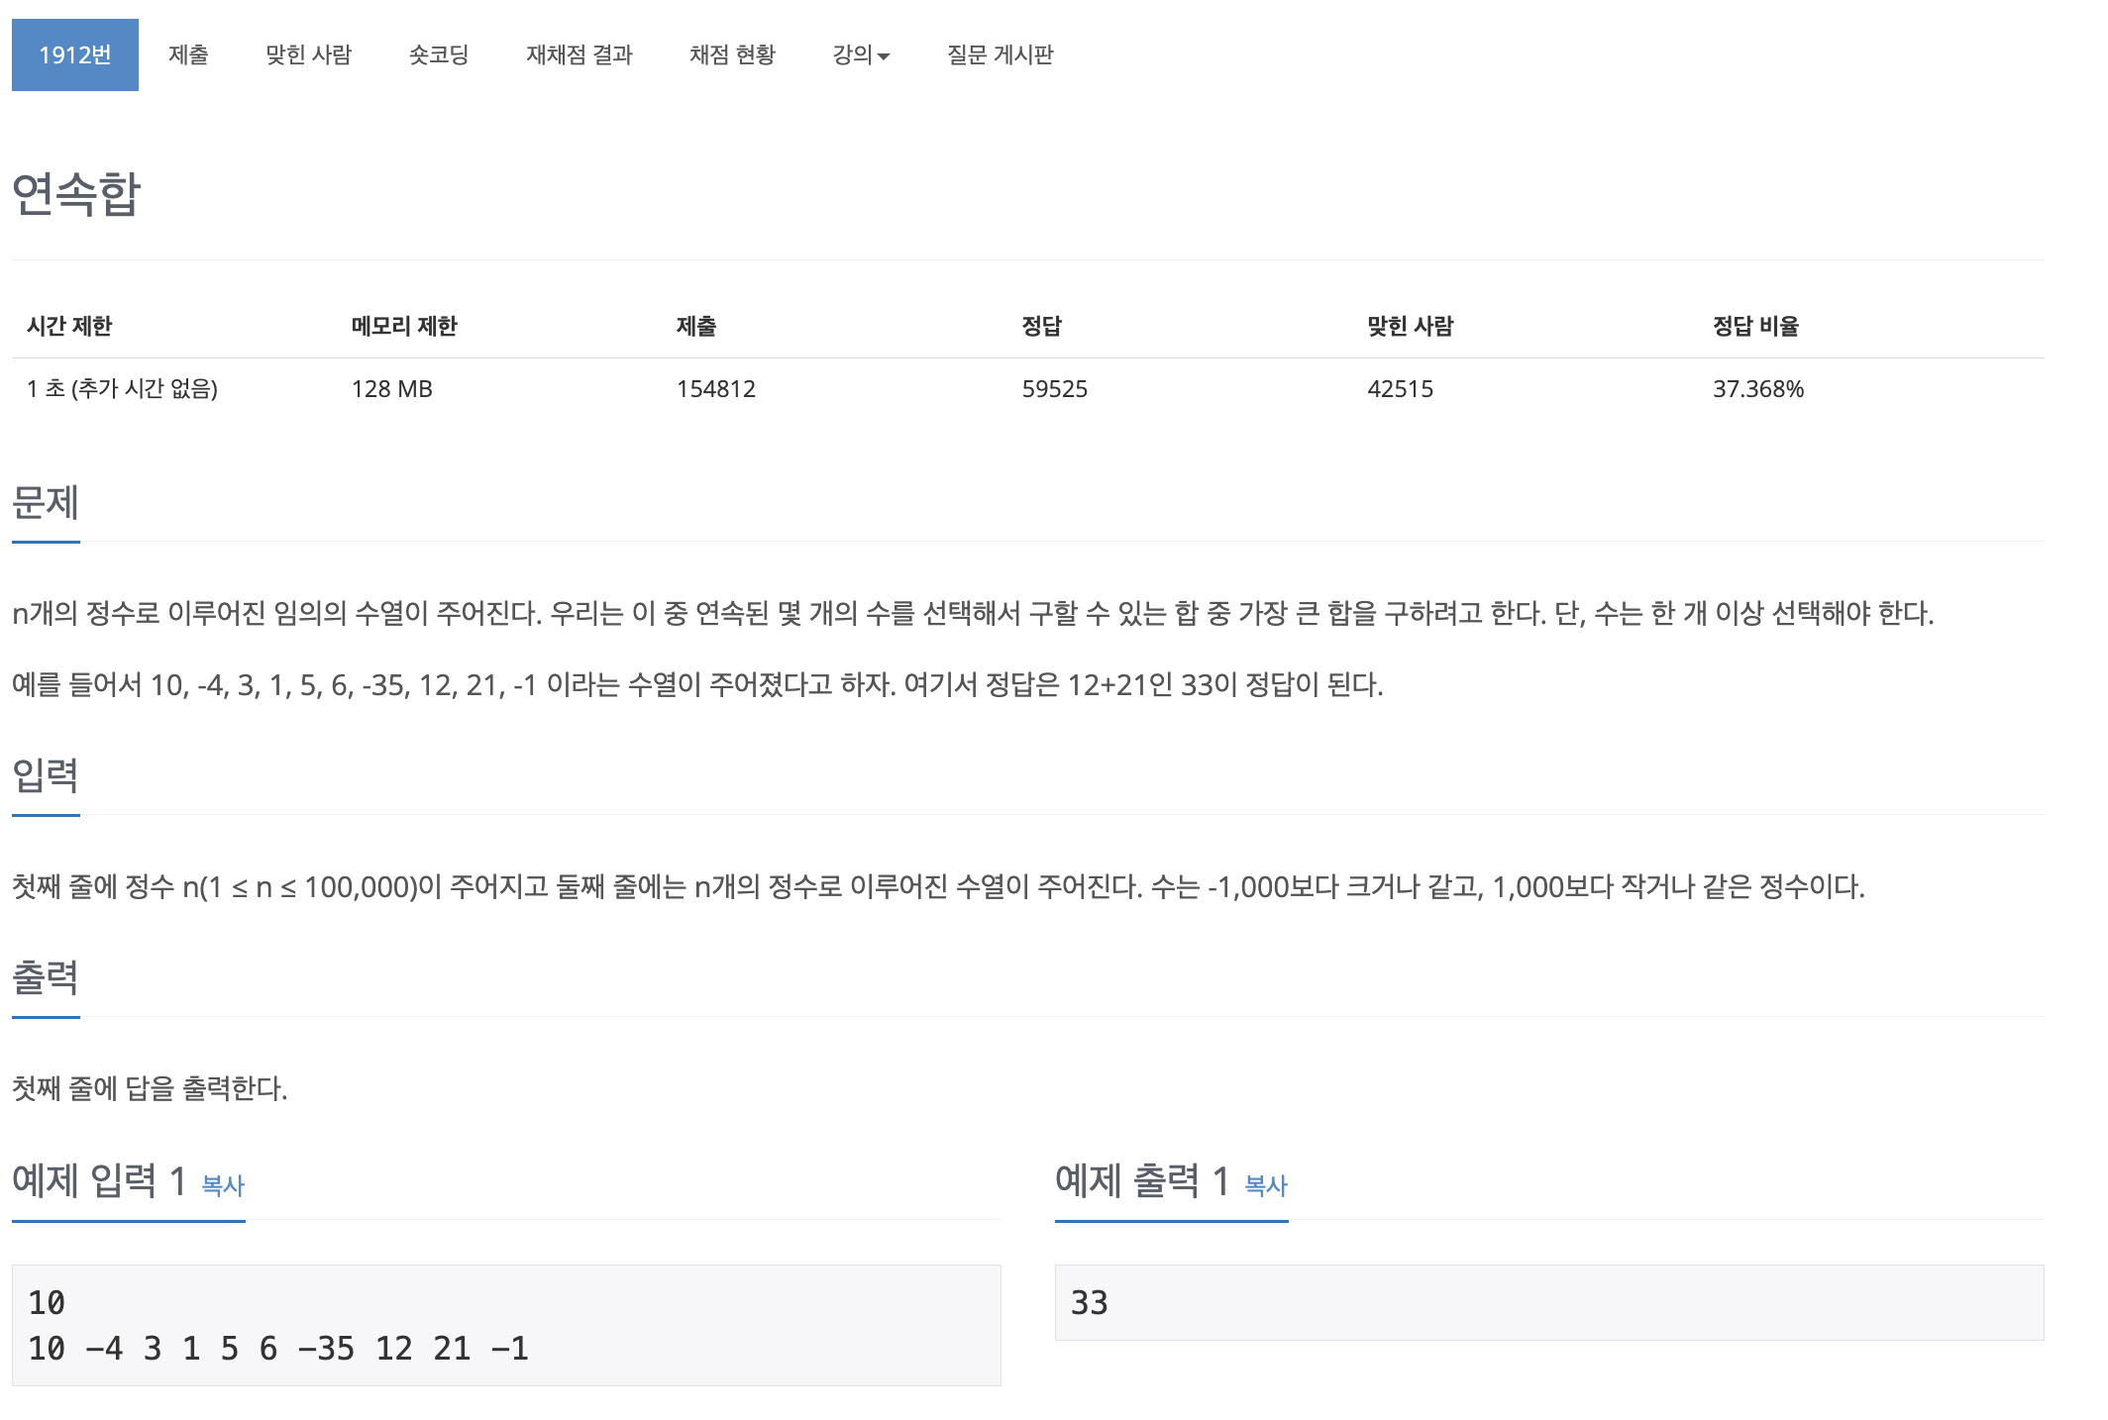View the 맞힌 사람 list
Image resolution: width=2108 pixels, height=1420 pixels.
click(310, 55)
